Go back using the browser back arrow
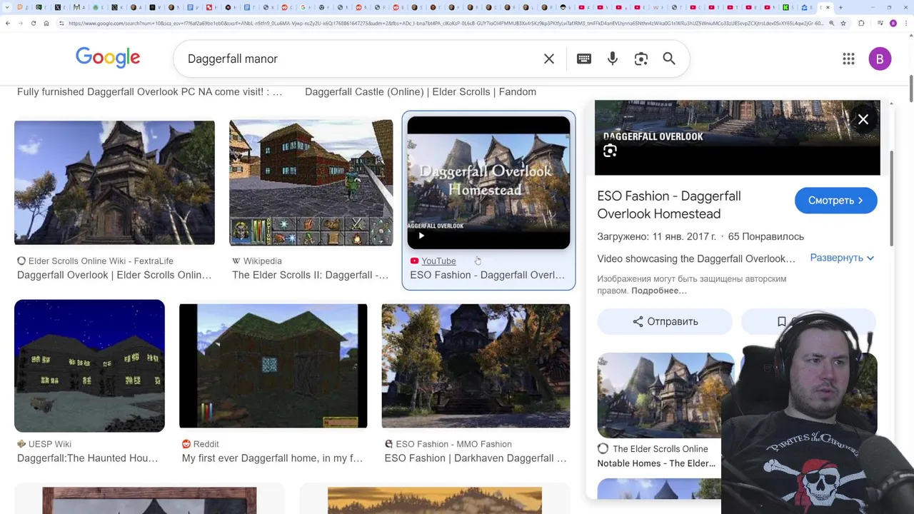Viewport: 914px width, 514px height. (7, 23)
